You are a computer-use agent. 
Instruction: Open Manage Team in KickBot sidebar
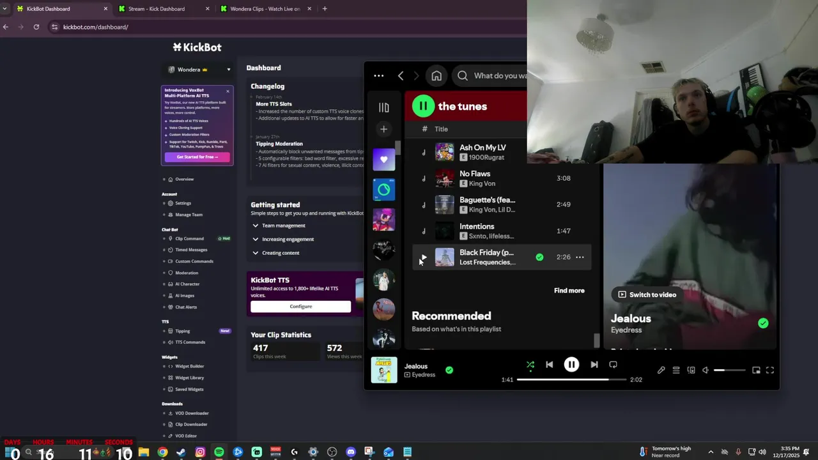(189, 215)
